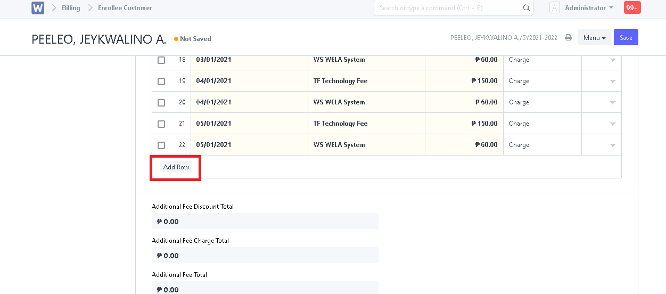Click the search magnifier icon
666x294 pixels.
pyautogui.click(x=527, y=8)
